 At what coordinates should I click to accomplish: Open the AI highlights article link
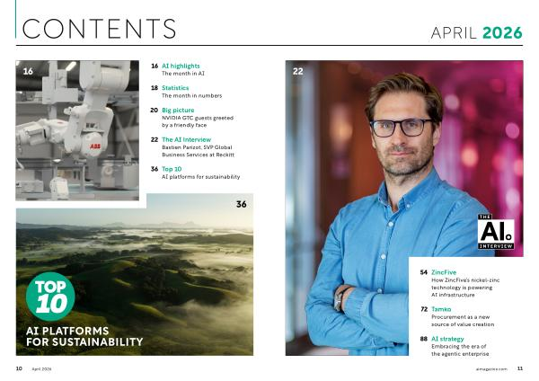coord(180,66)
